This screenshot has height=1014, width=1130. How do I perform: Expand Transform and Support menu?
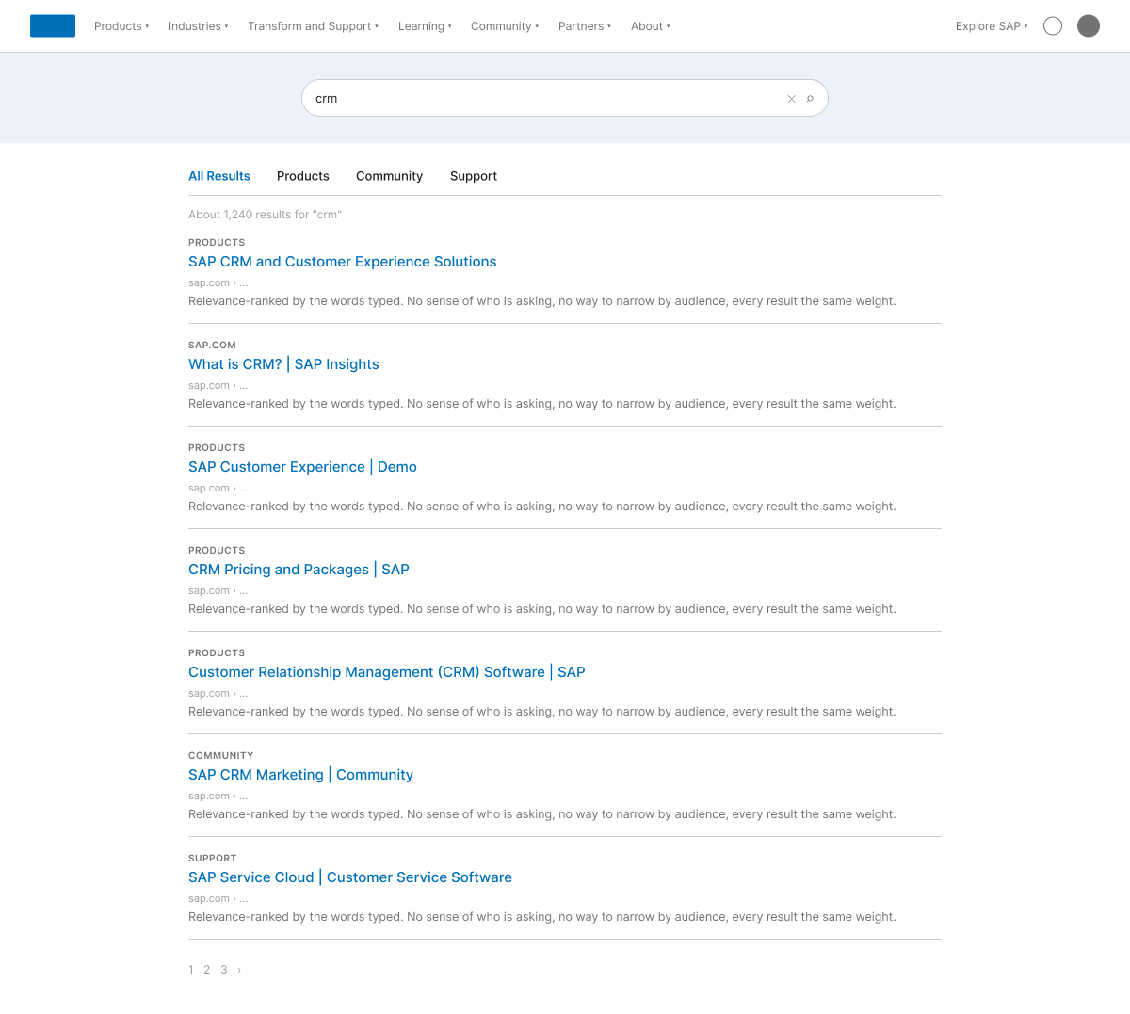tap(314, 26)
